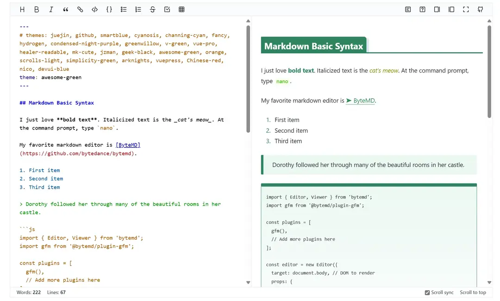Show the table of contents panel

pos(408,9)
